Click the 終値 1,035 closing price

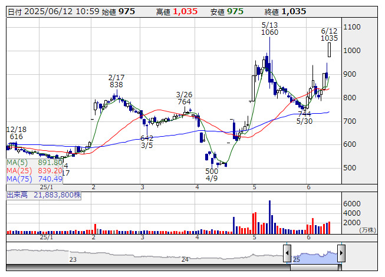pyautogui.click(x=285, y=12)
